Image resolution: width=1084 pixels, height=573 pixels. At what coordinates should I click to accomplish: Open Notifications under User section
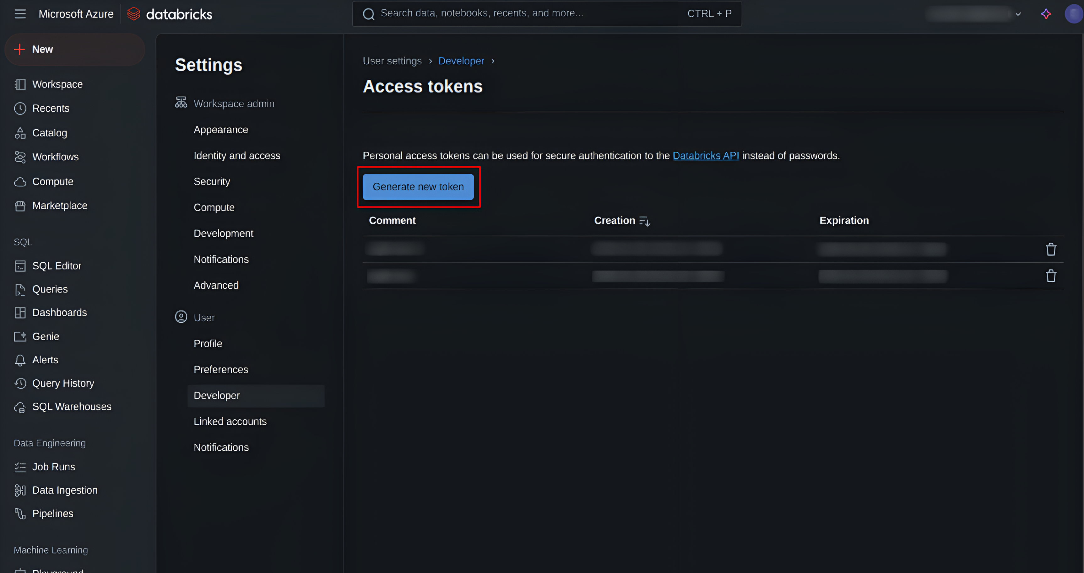(221, 448)
